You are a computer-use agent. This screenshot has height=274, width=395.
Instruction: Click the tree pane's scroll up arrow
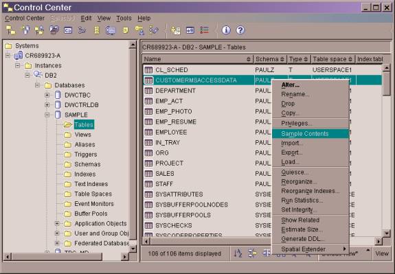tap(133, 45)
